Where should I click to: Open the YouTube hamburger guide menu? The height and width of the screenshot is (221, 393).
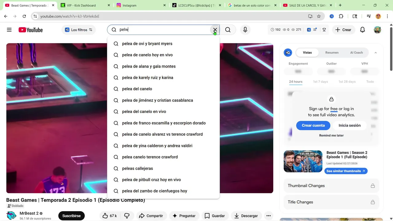[9, 30]
